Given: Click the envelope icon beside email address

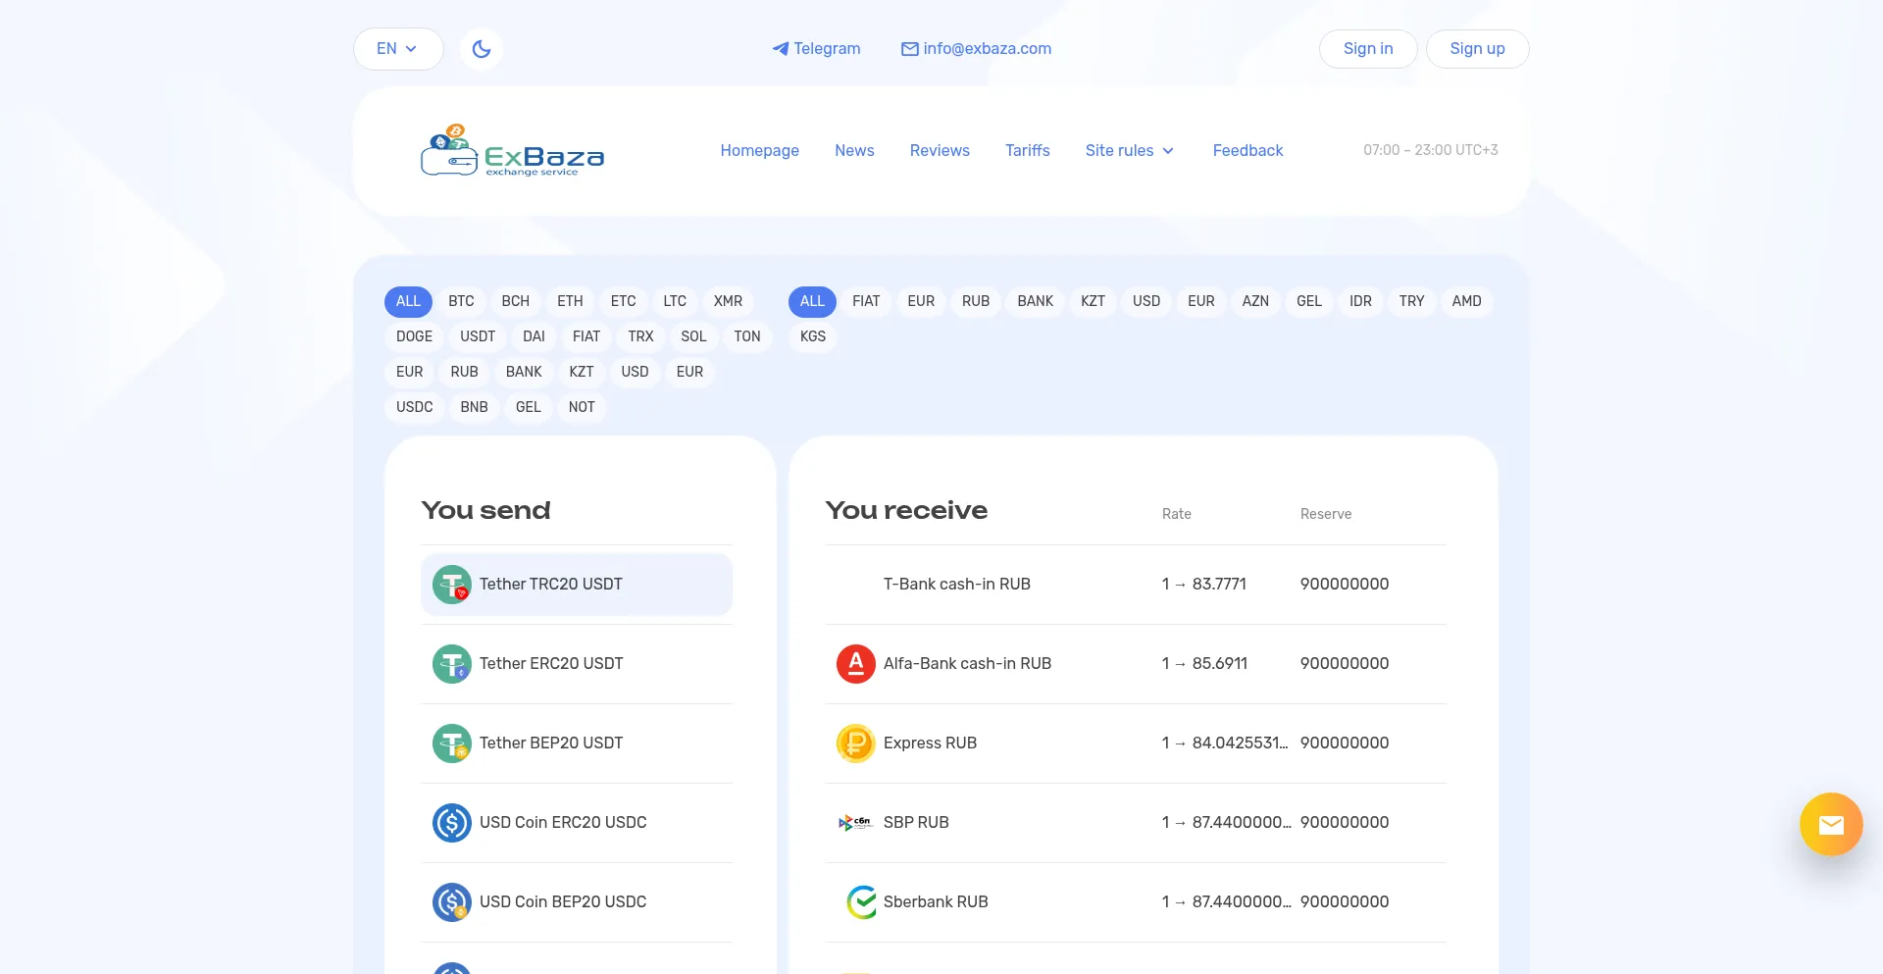Looking at the screenshot, I should tap(910, 49).
